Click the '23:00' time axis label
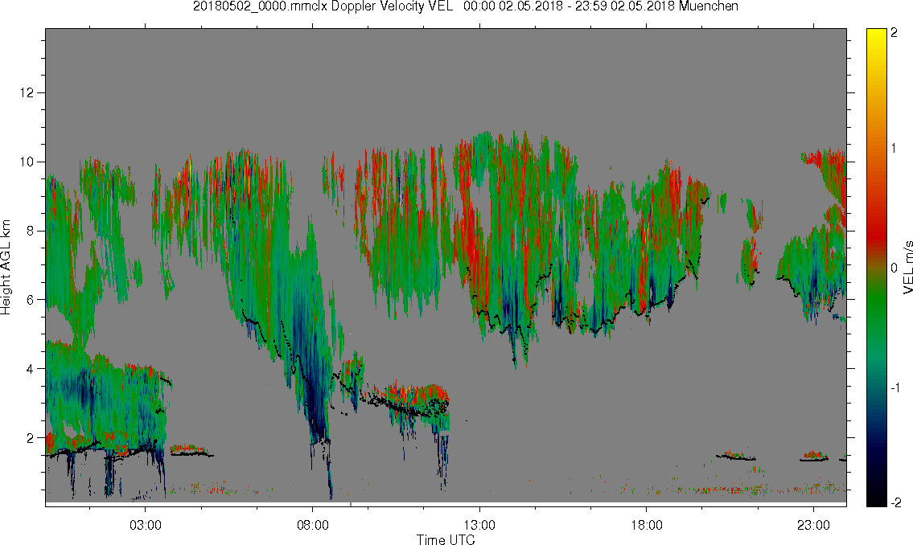Screen dimensions: 913x545 (x=813, y=525)
